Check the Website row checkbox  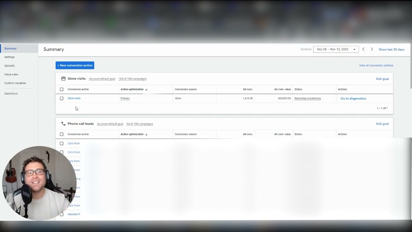pyautogui.click(x=61, y=214)
